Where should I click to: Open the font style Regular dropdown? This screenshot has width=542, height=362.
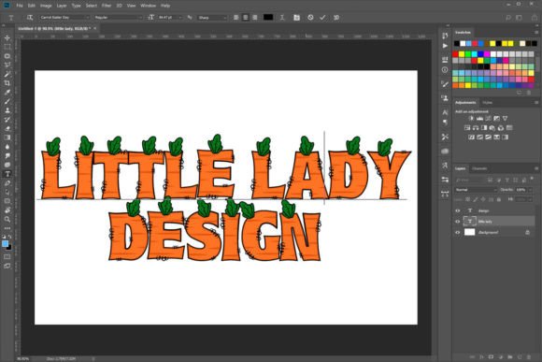(x=119, y=17)
